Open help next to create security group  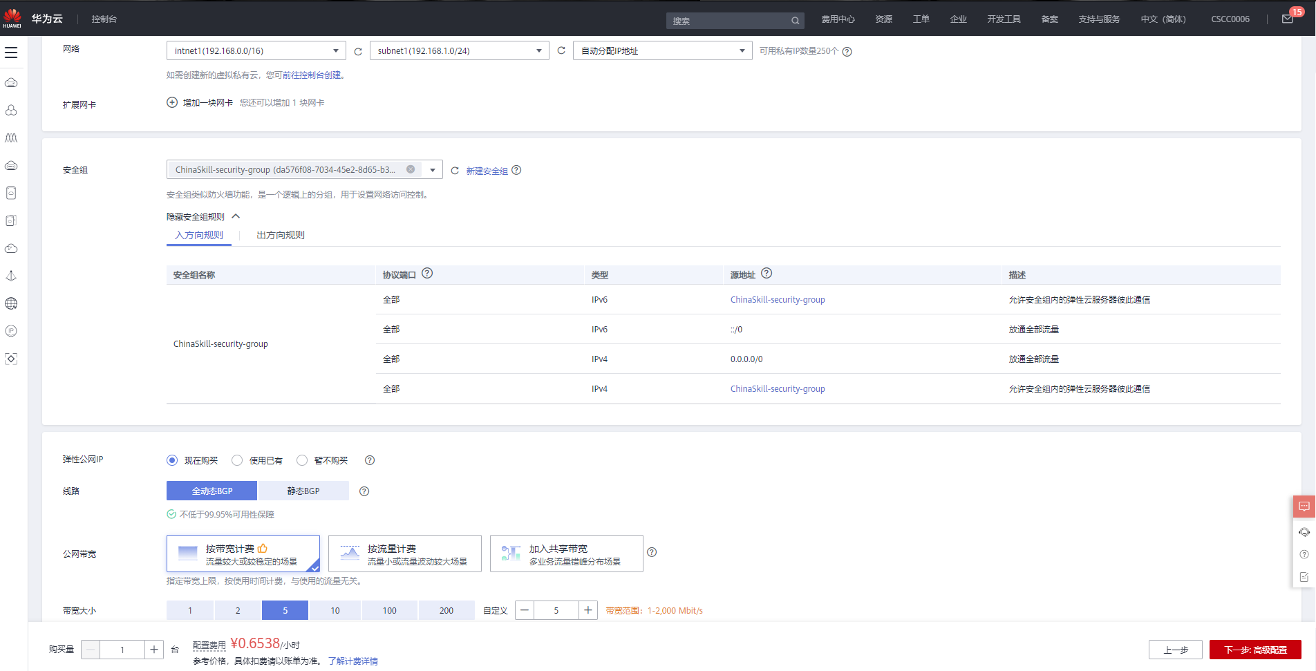pyautogui.click(x=516, y=170)
